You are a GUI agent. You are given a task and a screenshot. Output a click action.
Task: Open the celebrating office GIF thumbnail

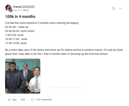pos(23,76)
